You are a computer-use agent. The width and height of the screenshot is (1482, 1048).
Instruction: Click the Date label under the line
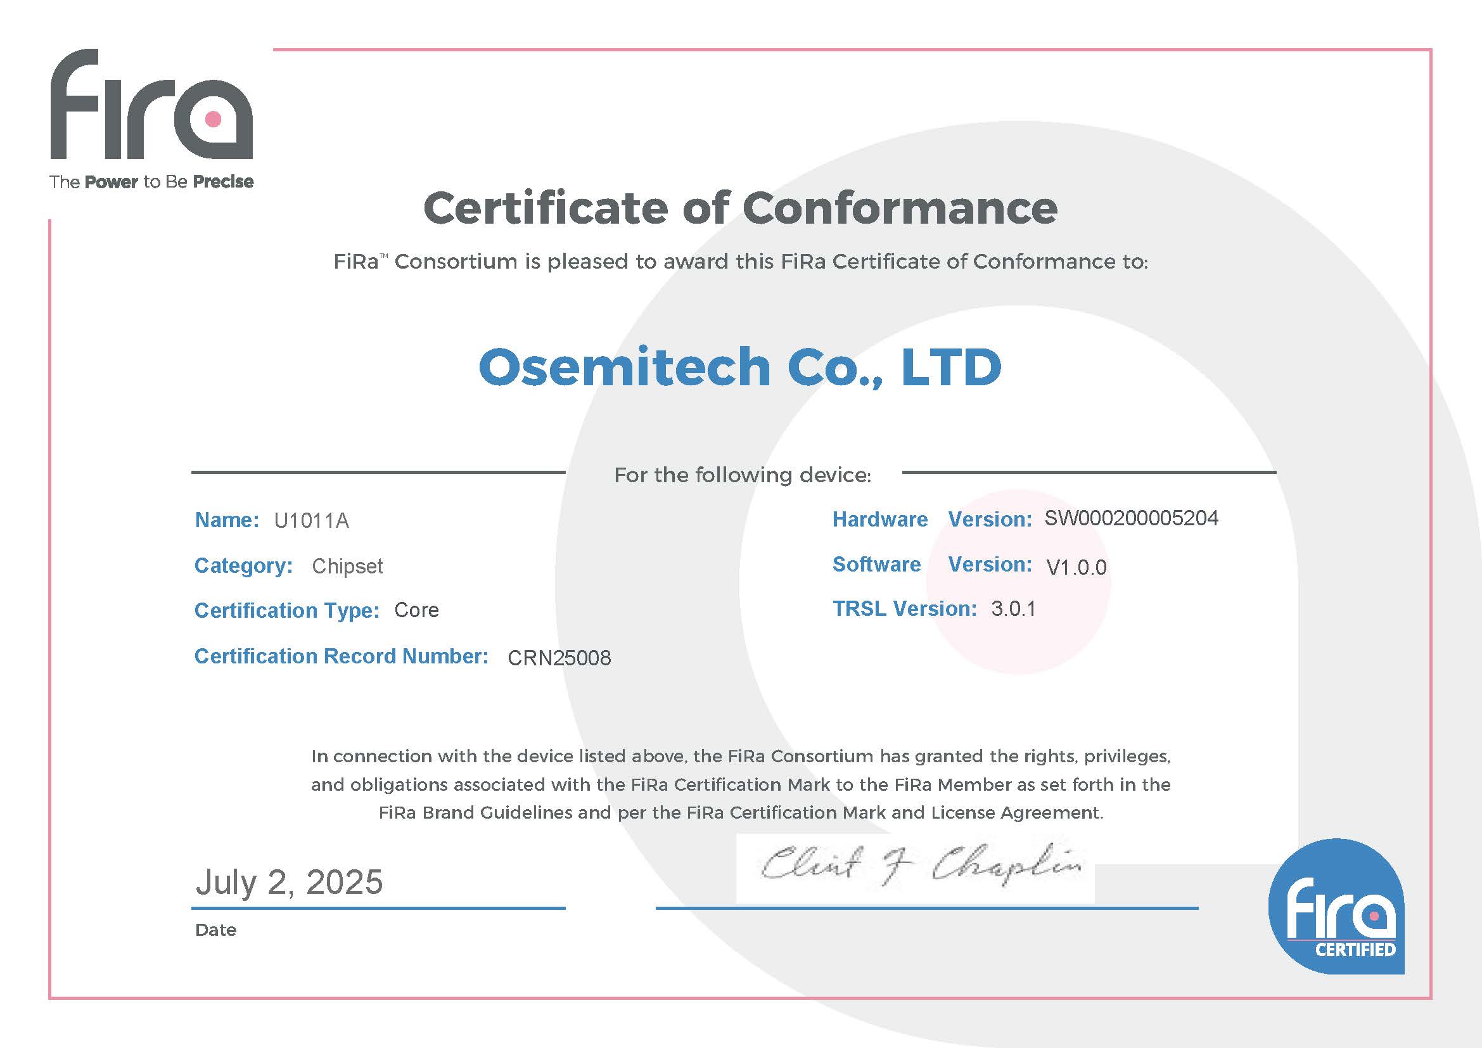pos(215,930)
